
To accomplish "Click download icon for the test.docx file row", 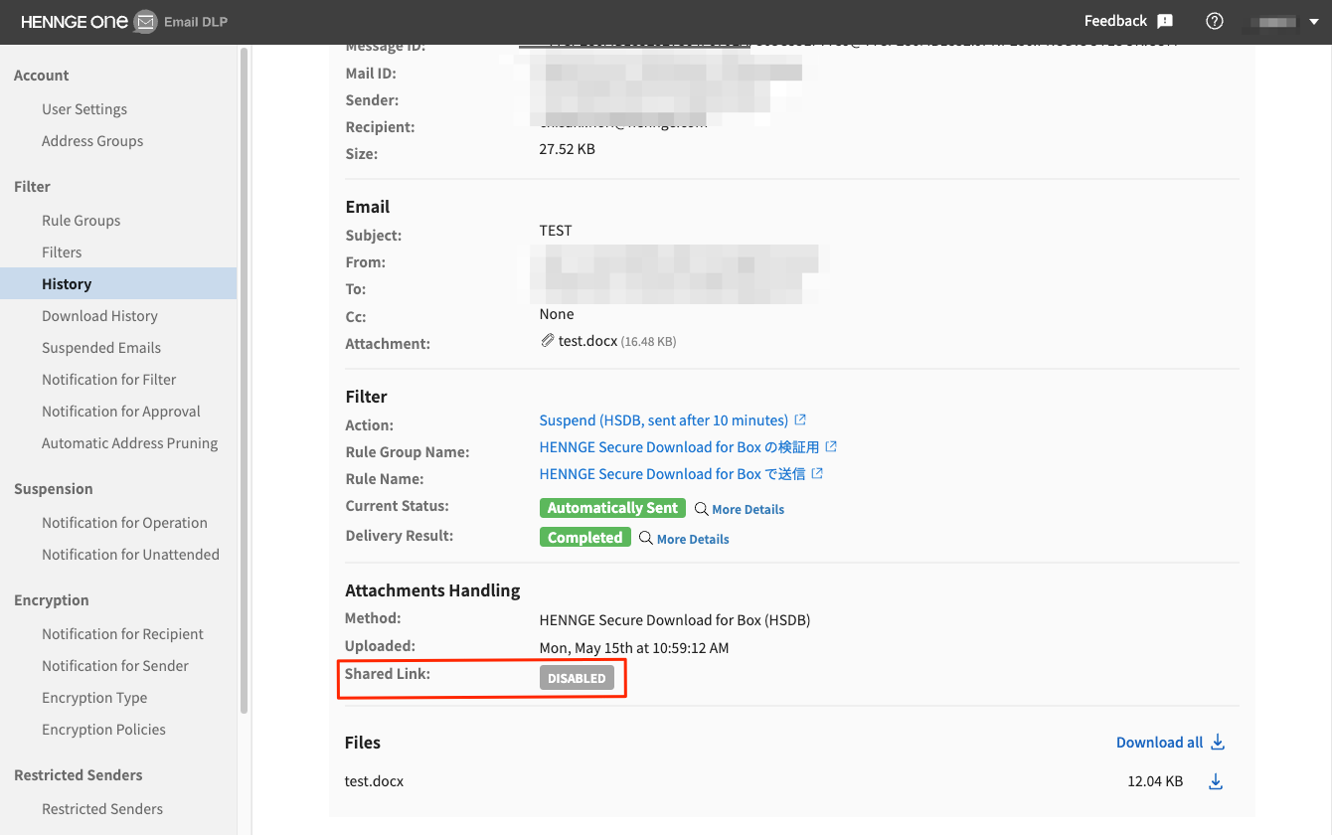I will tap(1215, 782).
